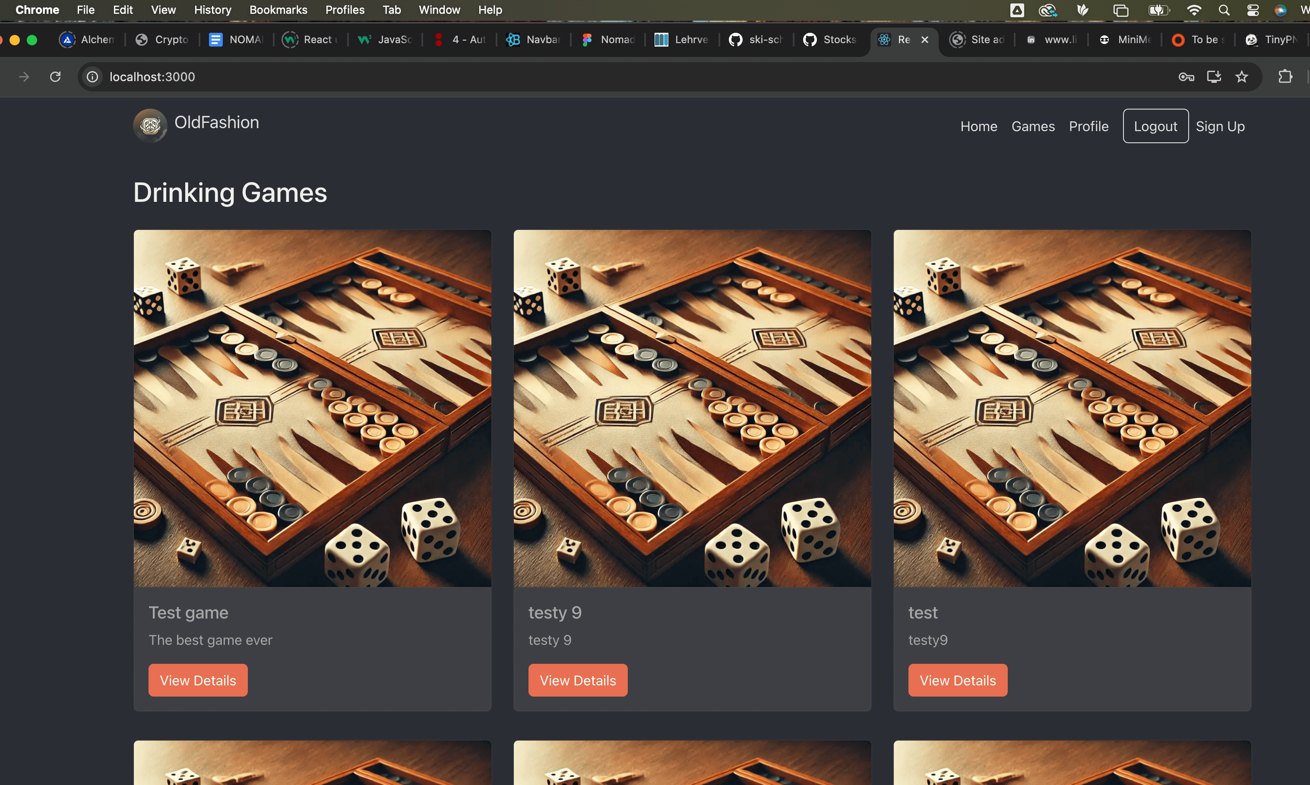Switch to the Navbar tab
Image resolution: width=1310 pixels, height=785 pixels.
click(533, 40)
